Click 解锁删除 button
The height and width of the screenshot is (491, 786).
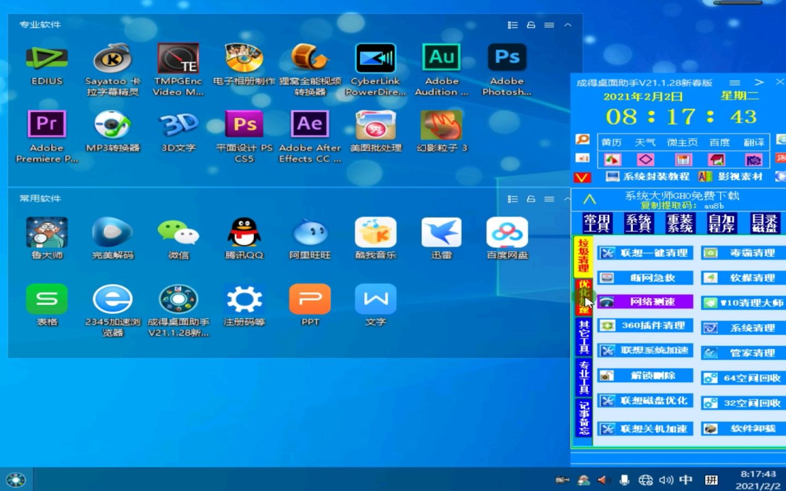(645, 375)
